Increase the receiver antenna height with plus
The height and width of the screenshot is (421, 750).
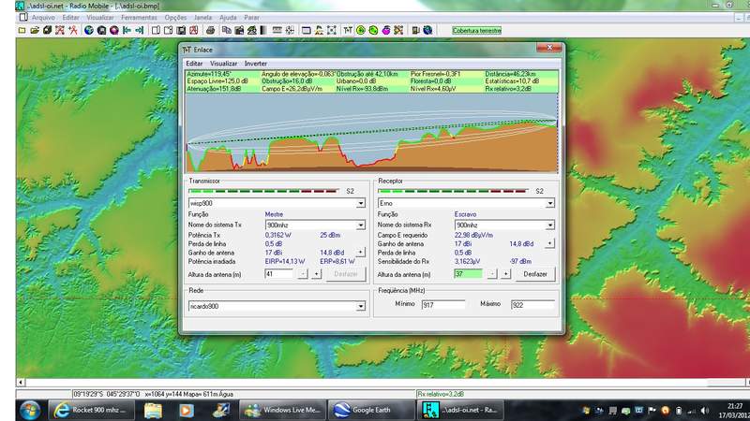point(505,274)
